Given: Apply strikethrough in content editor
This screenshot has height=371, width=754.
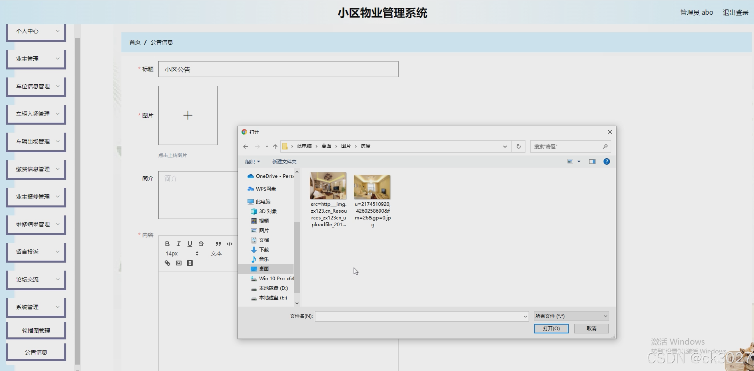Looking at the screenshot, I should pos(201,244).
